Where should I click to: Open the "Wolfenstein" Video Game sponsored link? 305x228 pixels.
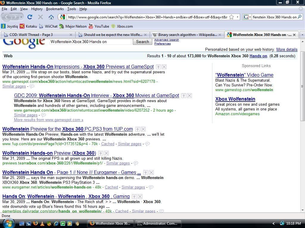(x=244, y=75)
